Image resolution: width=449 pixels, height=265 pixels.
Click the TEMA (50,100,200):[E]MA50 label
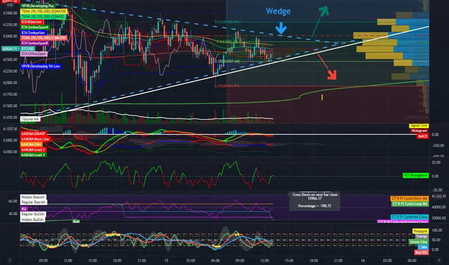click(x=43, y=16)
